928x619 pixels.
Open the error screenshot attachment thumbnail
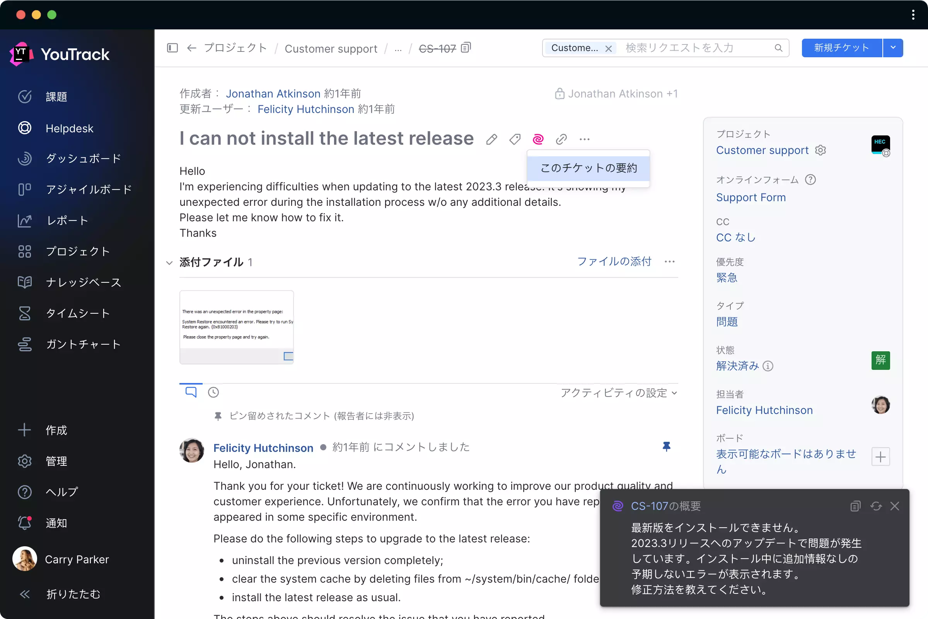click(236, 327)
